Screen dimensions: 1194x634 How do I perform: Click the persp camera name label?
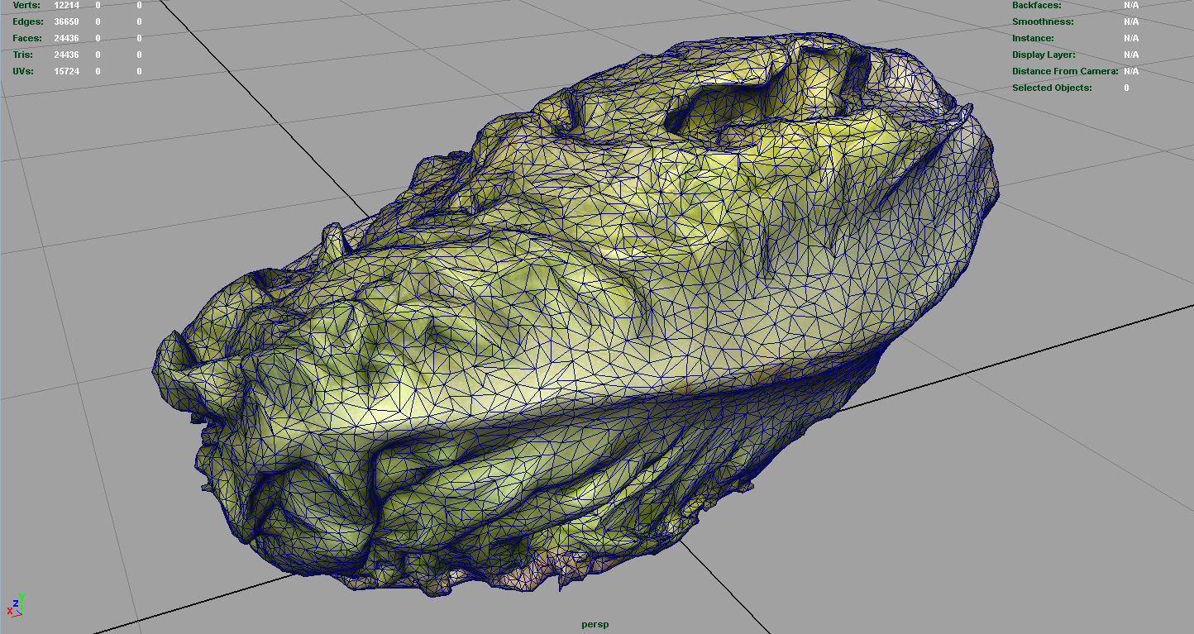(x=595, y=625)
